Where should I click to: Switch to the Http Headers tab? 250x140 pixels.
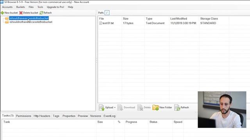[42, 116]
